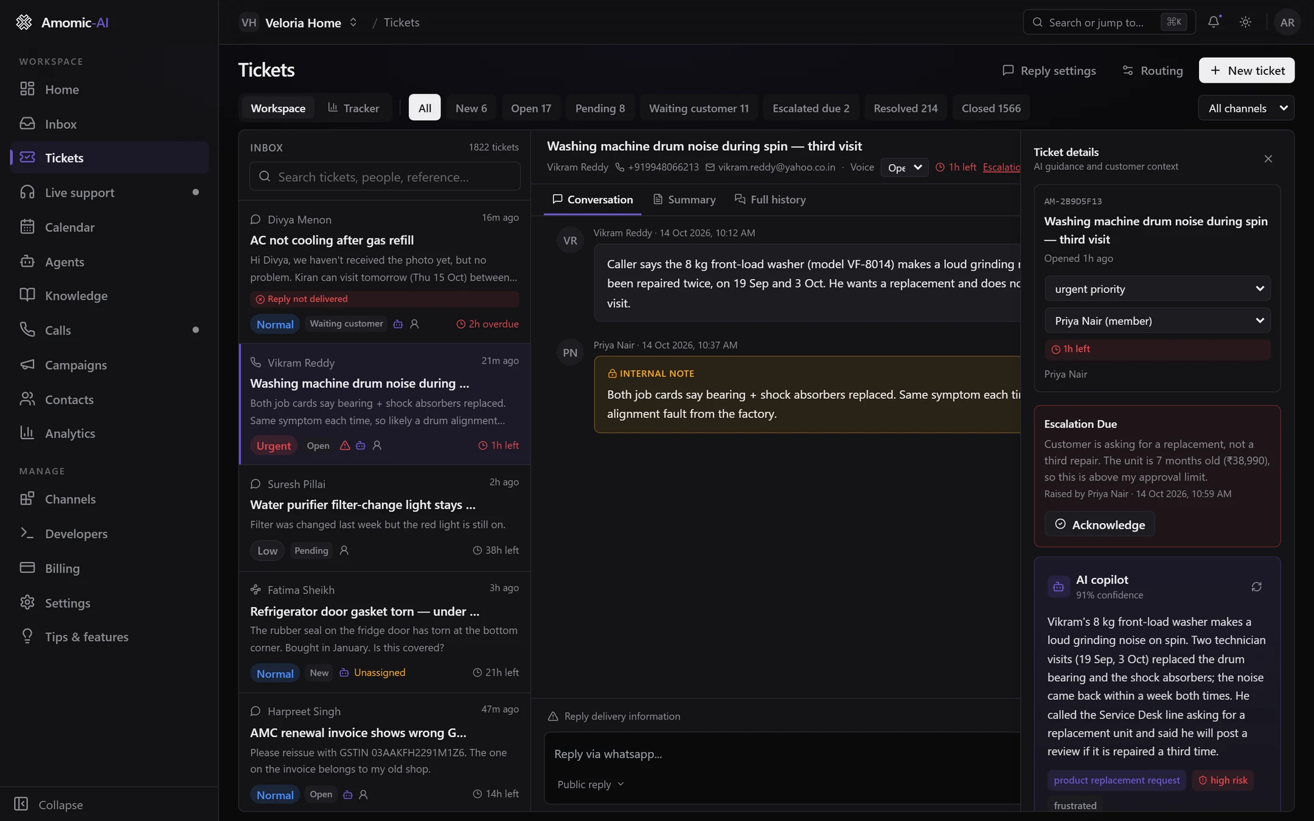Open Routing settings
The width and height of the screenshot is (1314, 821).
point(1153,71)
